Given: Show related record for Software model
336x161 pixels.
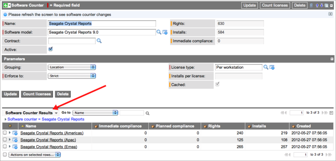Looking at the screenshot, I should (x=165, y=32).
